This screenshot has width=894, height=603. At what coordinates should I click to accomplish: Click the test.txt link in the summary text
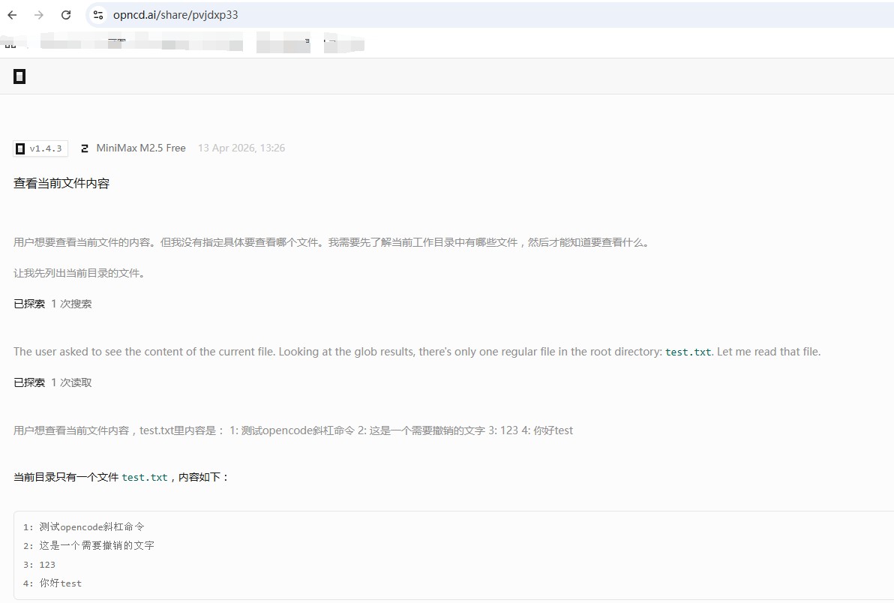tap(688, 351)
